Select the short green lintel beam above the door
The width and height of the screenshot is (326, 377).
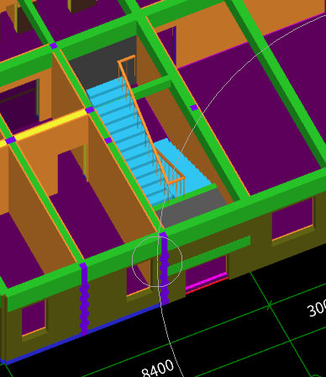pos(209,256)
